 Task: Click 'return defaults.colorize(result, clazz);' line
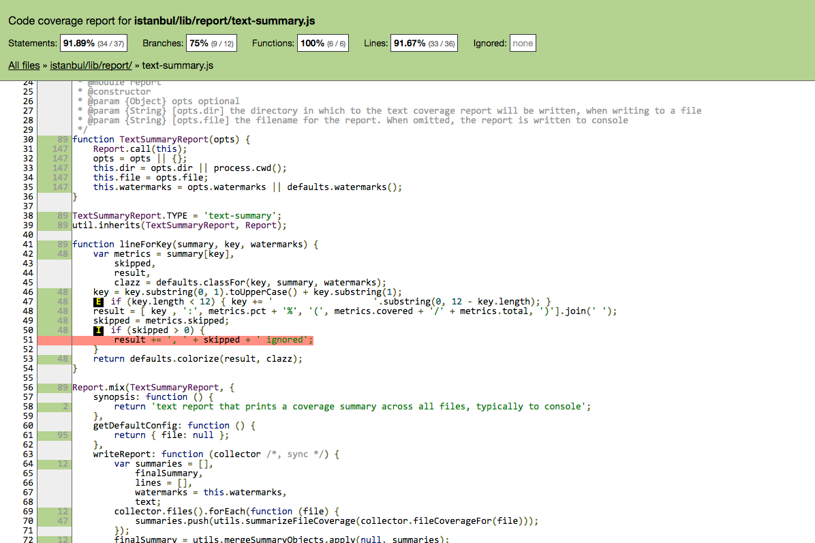[x=198, y=359]
